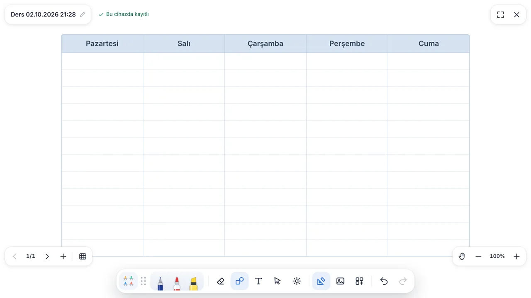This screenshot has width=531, height=298.
Task: Toggle the ruler and geometry tools
Action: [321, 281]
